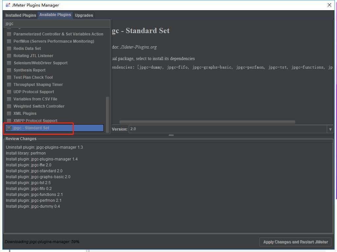This screenshot has height=252, width=337.
Task: Select 'Install plugin: jpgc-graphs-basic 2.0' line
Action: coord(38,177)
